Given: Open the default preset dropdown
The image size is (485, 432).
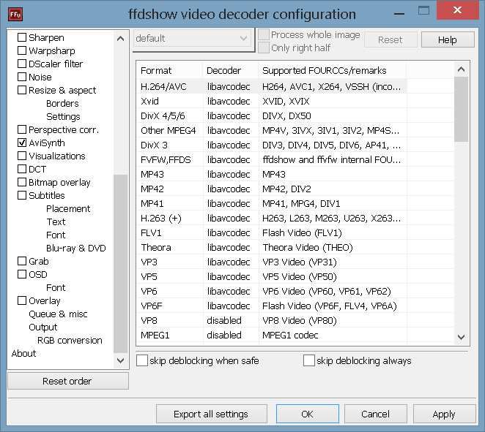Looking at the screenshot, I should point(192,39).
